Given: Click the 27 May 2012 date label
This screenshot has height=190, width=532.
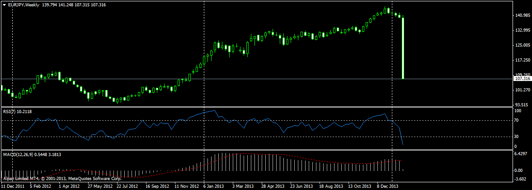Looking at the screenshot, I should (x=100, y=186).
